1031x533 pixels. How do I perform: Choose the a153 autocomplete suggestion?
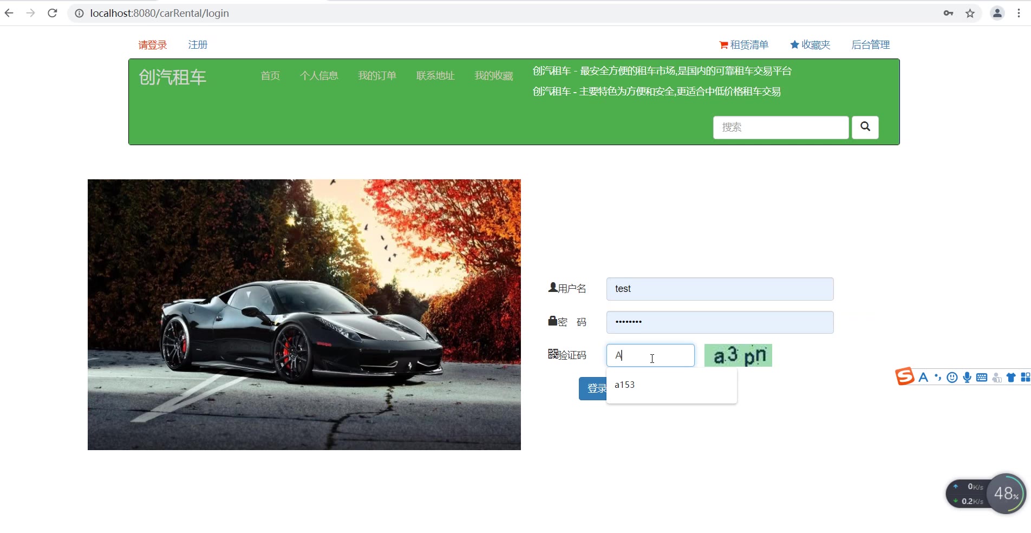pyautogui.click(x=671, y=385)
